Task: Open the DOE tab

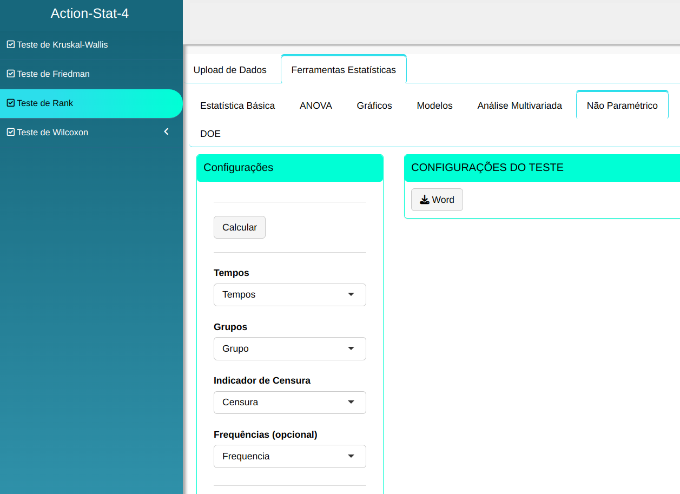Action: tap(210, 134)
